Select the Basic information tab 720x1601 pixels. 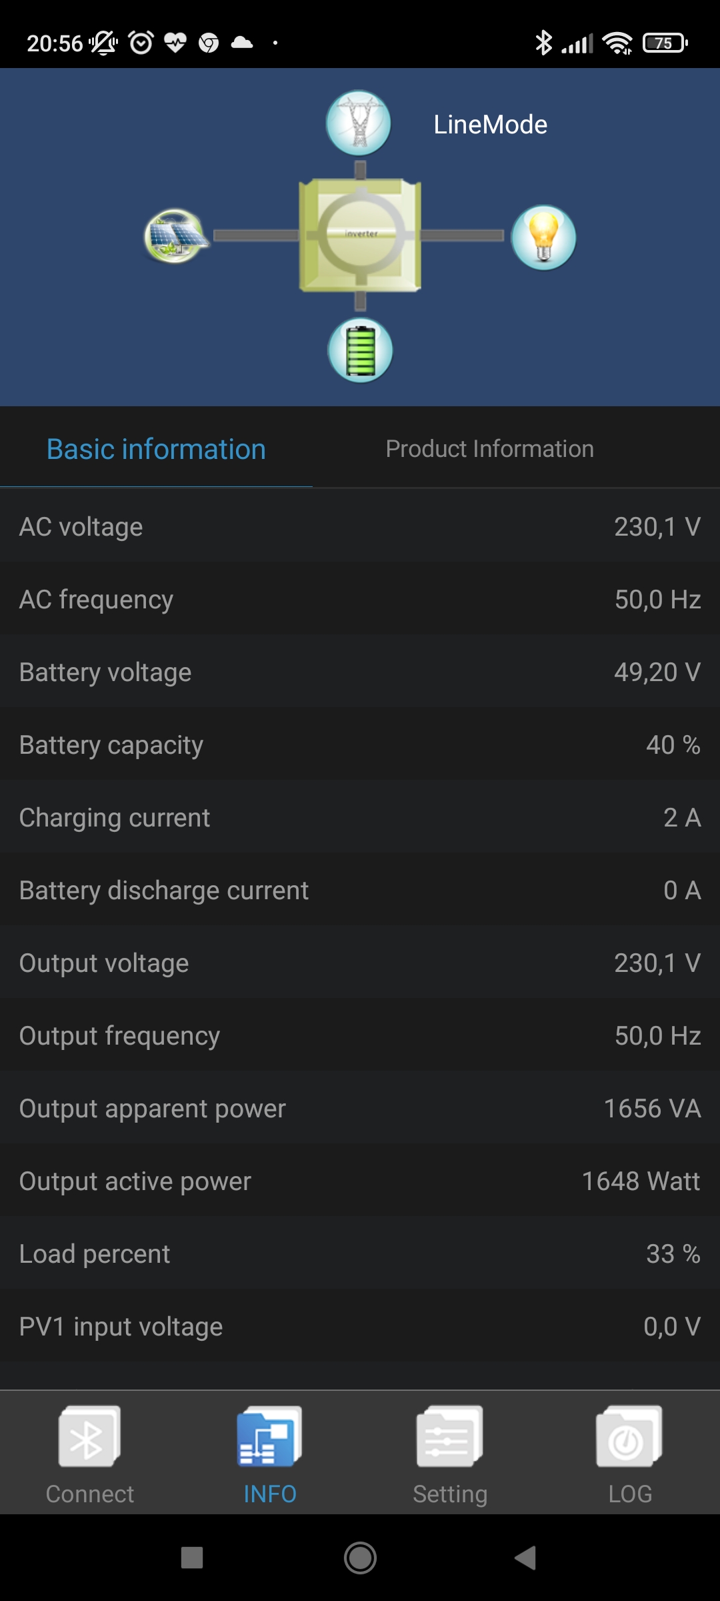tap(156, 449)
